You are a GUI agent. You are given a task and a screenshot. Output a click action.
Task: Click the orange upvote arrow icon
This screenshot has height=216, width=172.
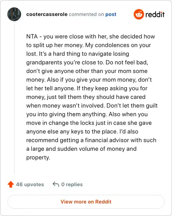pyautogui.click(x=11, y=184)
